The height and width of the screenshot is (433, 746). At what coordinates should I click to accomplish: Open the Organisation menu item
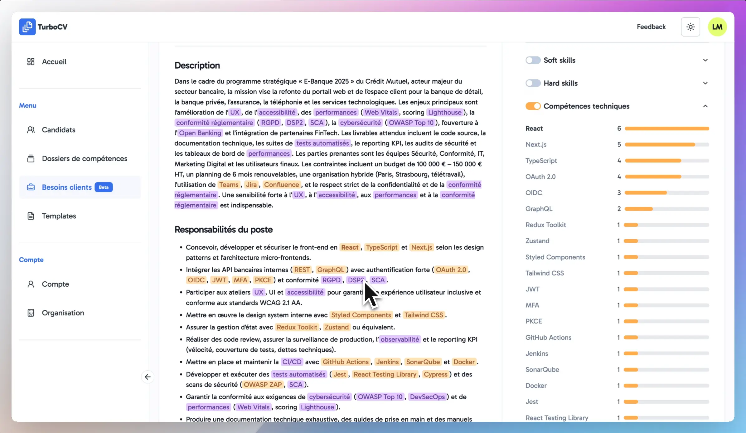(x=80, y=313)
